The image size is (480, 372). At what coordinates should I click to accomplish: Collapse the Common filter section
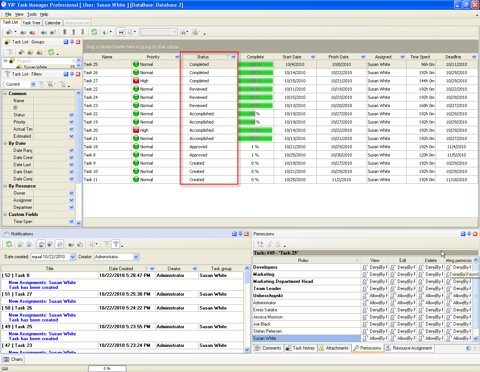(x=5, y=94)
